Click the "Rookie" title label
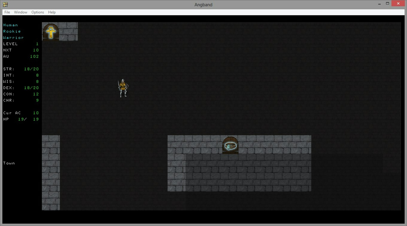The image size is (407, 226). tap(12, 31)
